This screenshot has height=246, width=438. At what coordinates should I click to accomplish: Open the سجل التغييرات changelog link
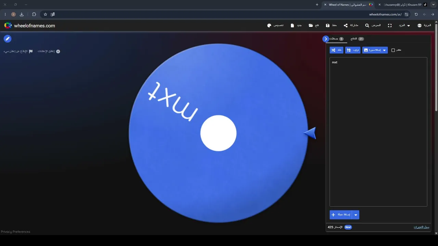click(x=422, y=227)
